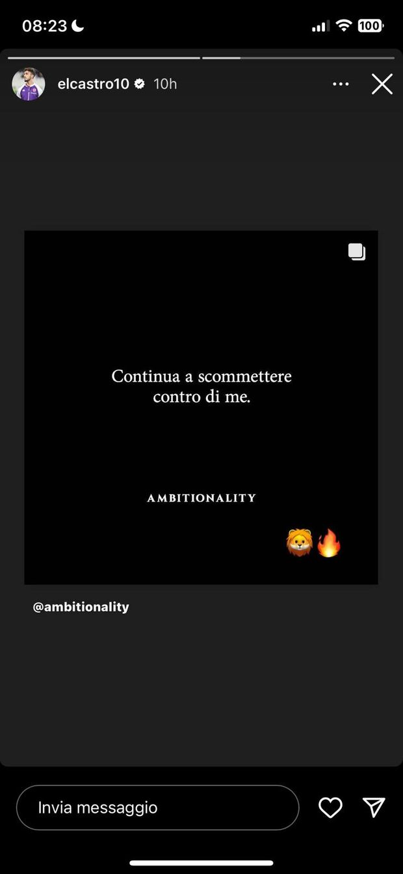403x874 pixels.
Task: Tap the 10h story timestamp
Action: click(165, 84)
